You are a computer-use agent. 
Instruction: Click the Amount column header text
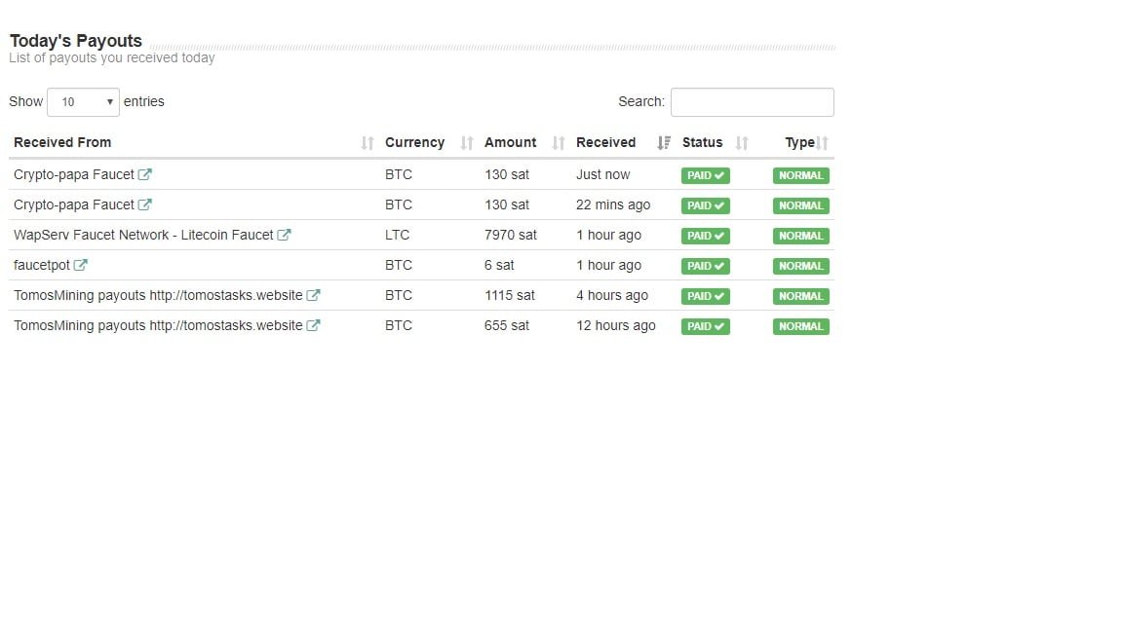tap(510, 142)
